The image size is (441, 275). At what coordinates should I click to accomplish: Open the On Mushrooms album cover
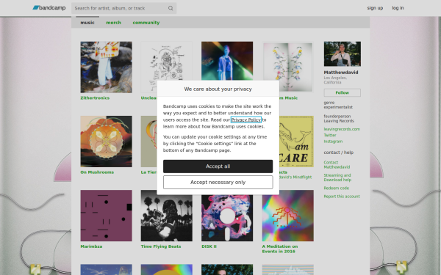106,142
